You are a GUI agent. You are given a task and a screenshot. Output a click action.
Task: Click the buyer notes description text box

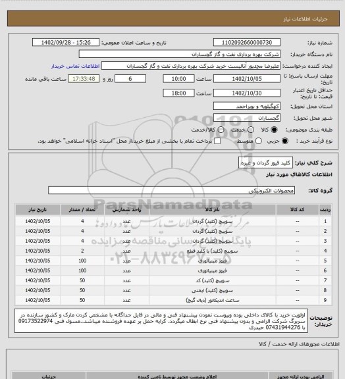pyautogui.click(x=161, y=320)
